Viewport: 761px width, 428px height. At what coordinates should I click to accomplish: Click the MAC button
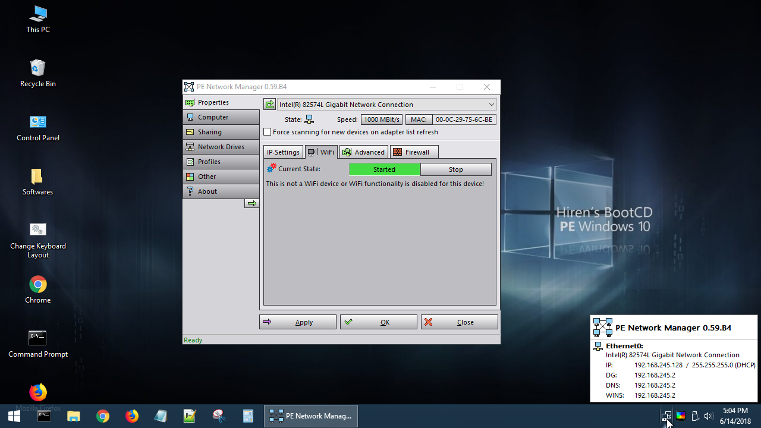419,119
